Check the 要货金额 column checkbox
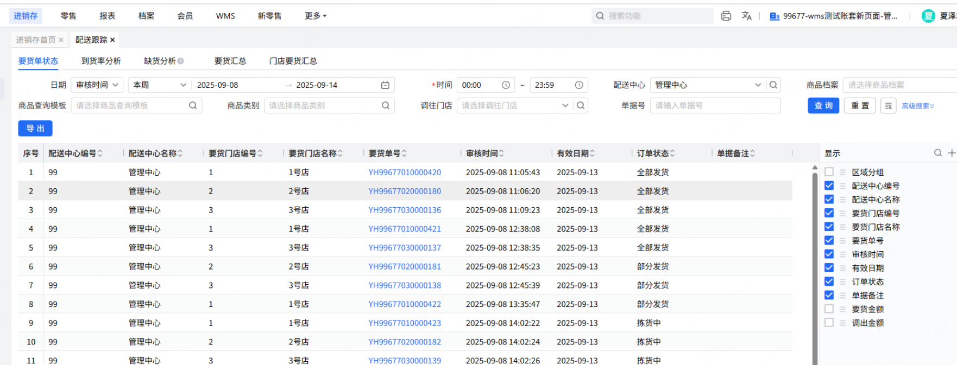957x365 pixels. [829, 309]
